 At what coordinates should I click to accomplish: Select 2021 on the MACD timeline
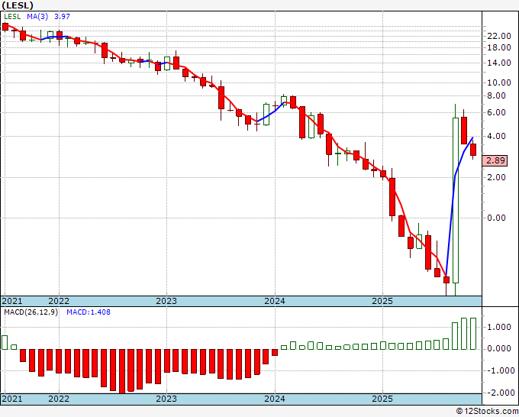coord(12,399)
